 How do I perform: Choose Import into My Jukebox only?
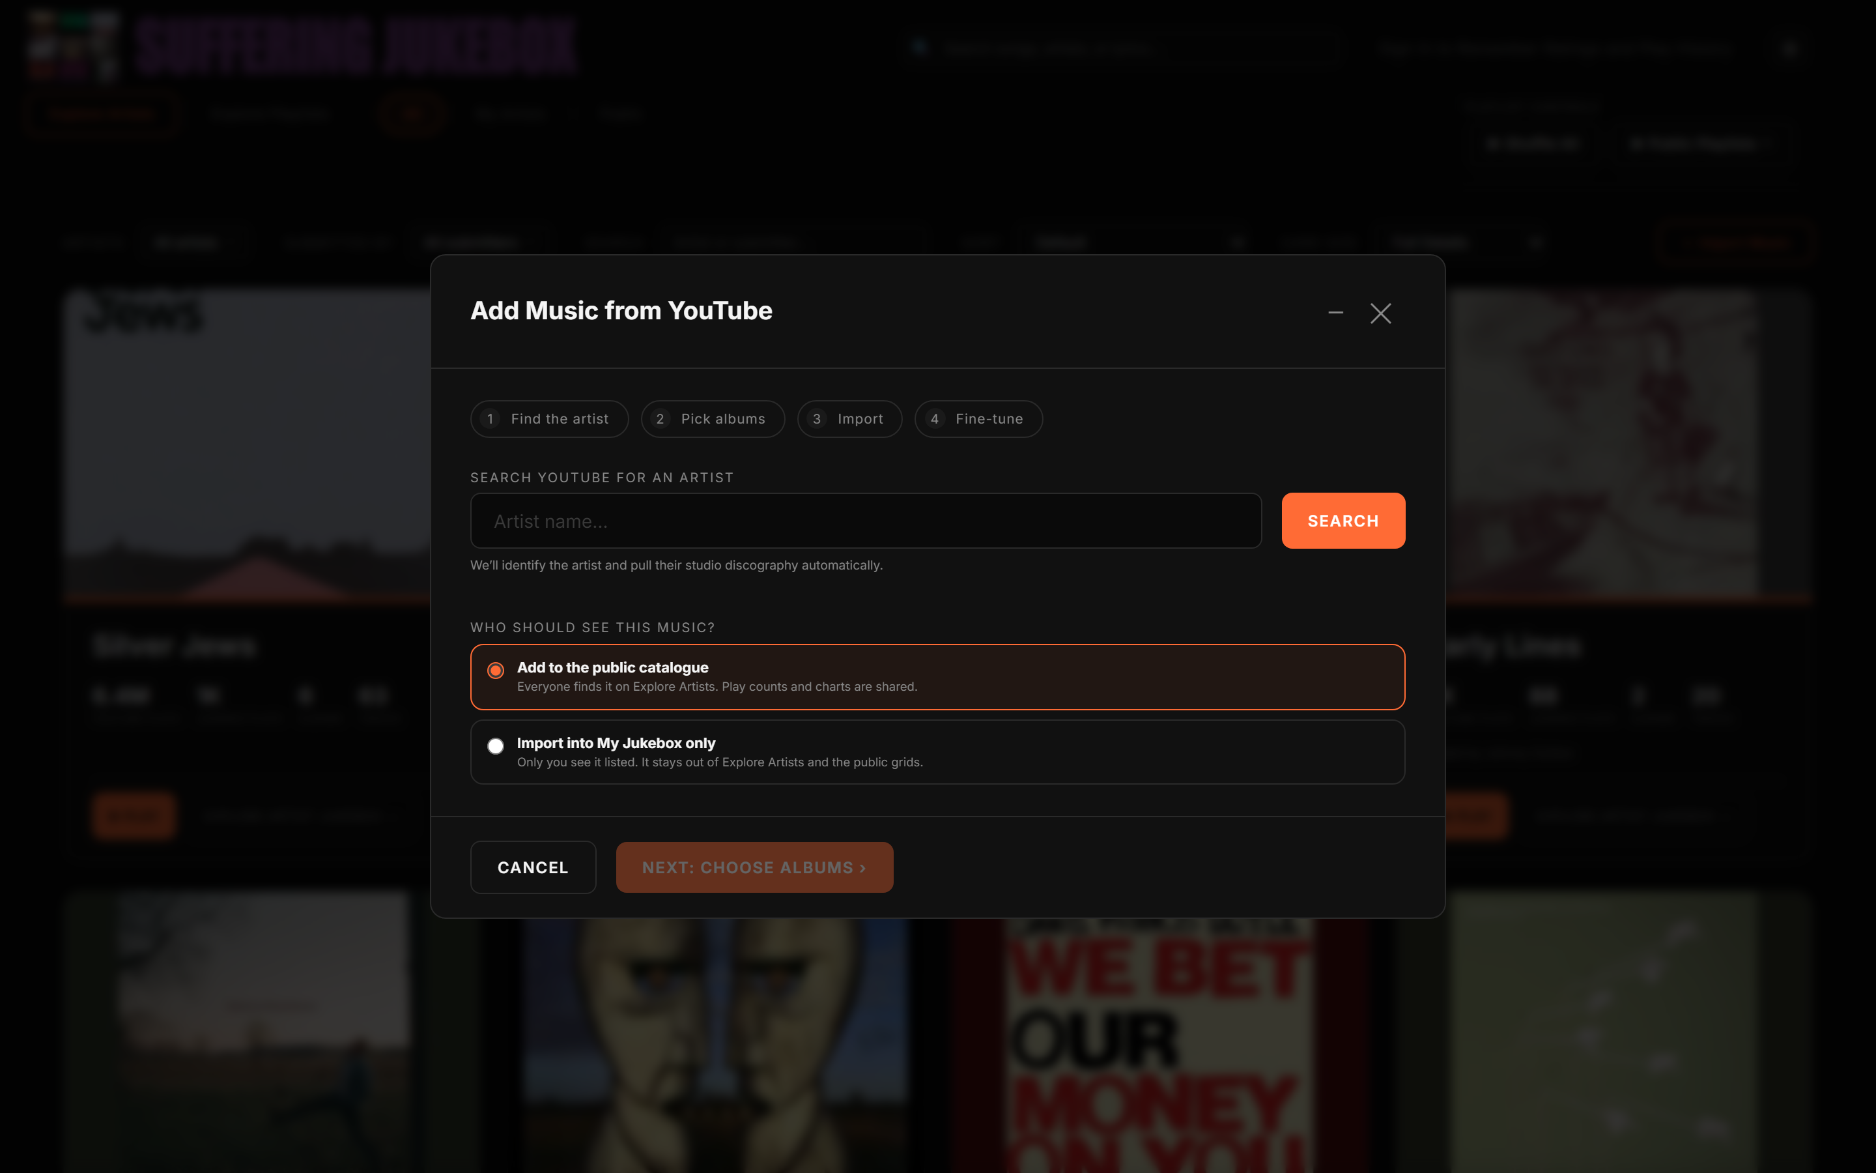tap(937, 752)
